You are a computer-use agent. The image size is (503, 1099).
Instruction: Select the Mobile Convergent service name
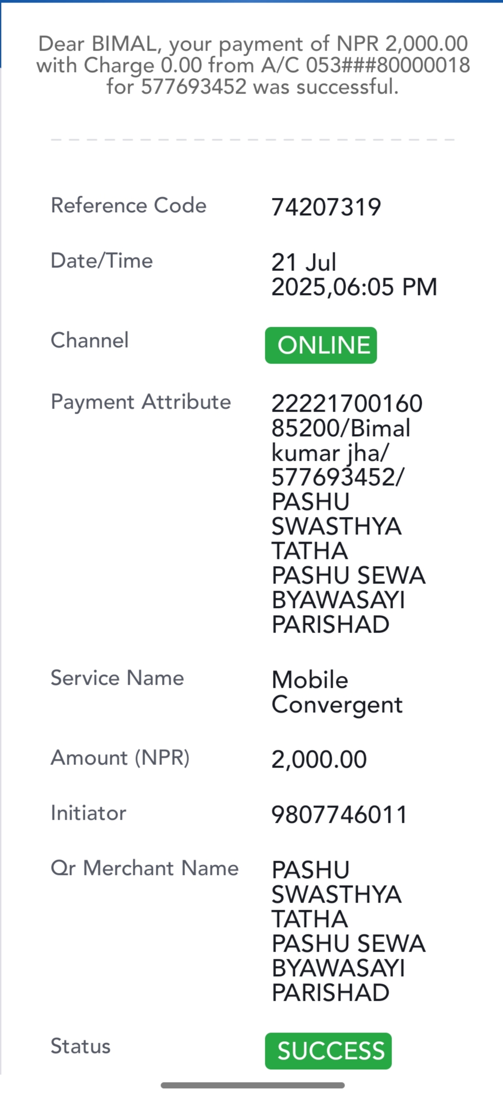tap(337, 692)
